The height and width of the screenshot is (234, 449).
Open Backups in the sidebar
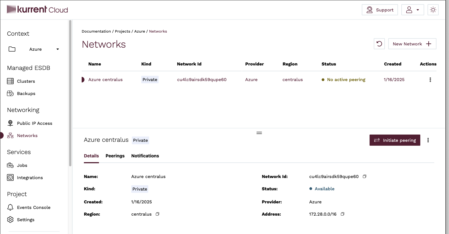(x=26, y=93)
